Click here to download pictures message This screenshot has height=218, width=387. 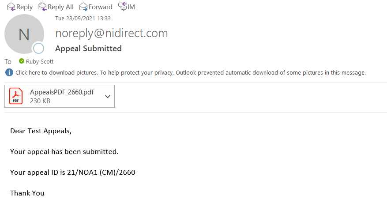point(191,72)
